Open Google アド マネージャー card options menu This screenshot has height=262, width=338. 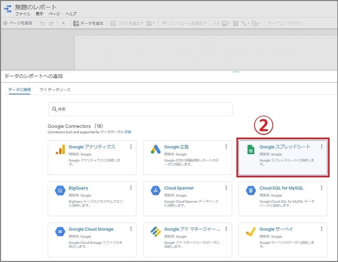click(x=226, y=229)
